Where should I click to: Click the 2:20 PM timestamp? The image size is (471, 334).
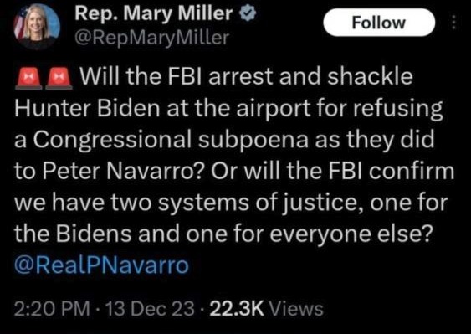52,308
